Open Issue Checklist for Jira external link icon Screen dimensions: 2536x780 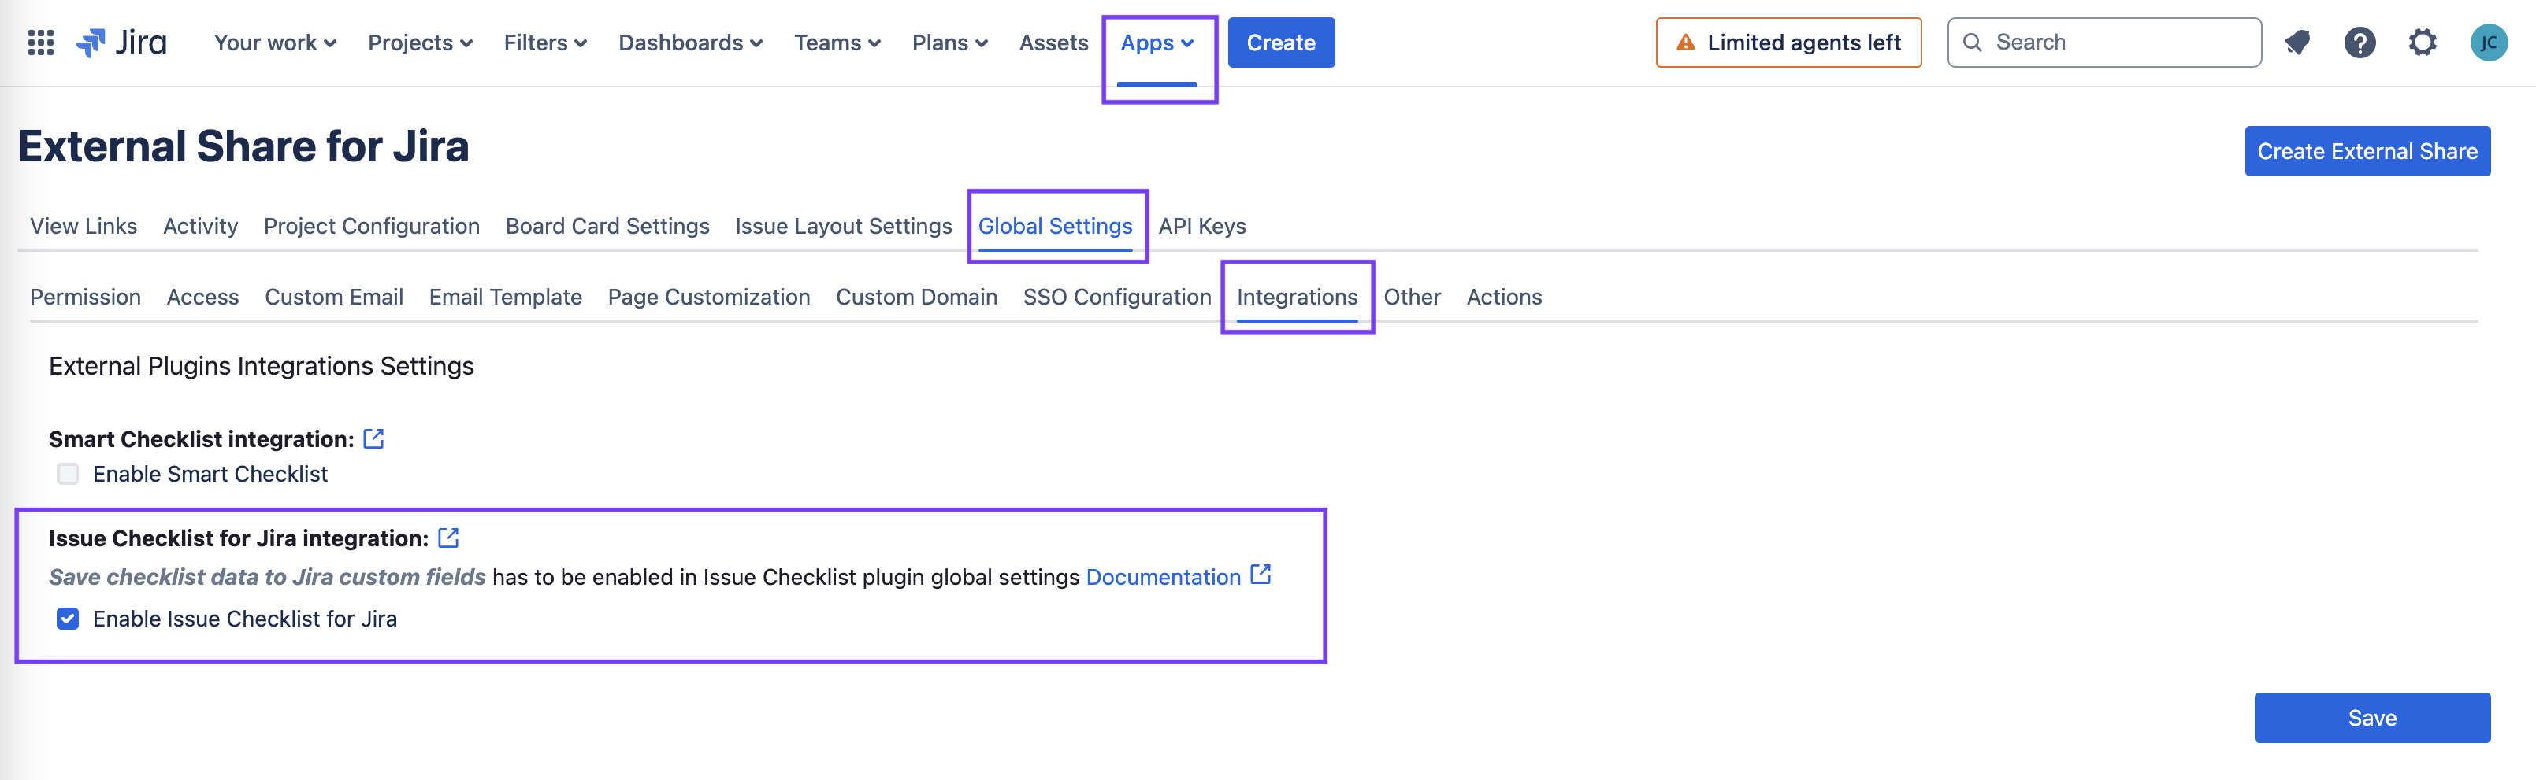point(448,538)
